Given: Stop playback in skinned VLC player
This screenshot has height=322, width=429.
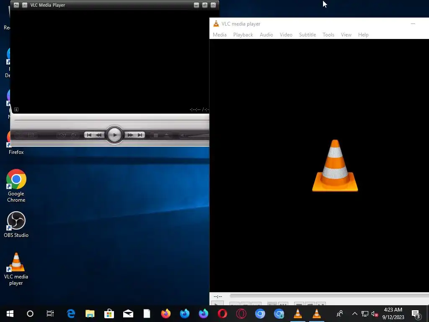Looking at the screenshot, I should [156, 135].
